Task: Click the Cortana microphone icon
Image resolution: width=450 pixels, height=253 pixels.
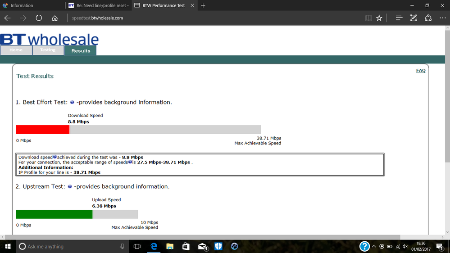Action: tap(122, 246)
